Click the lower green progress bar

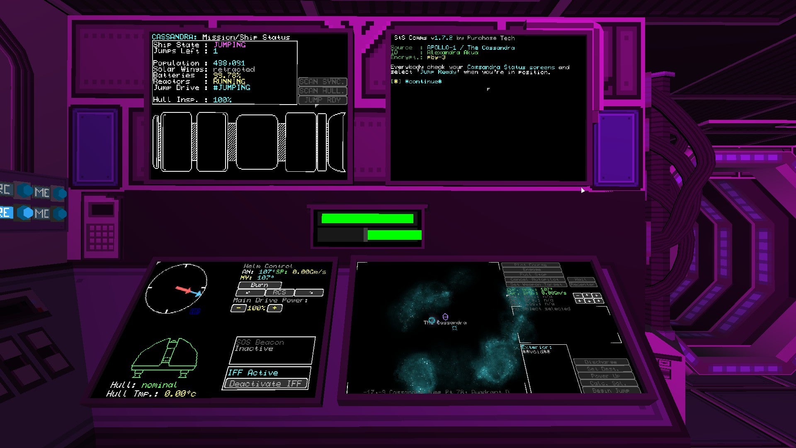click(394, 235)
